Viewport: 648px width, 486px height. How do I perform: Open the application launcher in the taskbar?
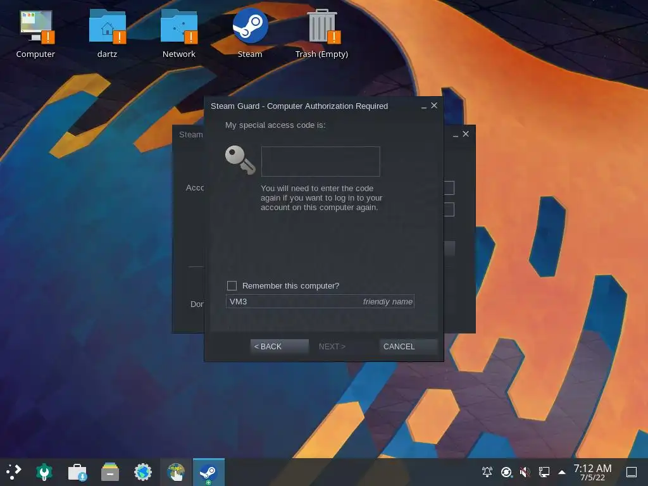tap(13, 471)
